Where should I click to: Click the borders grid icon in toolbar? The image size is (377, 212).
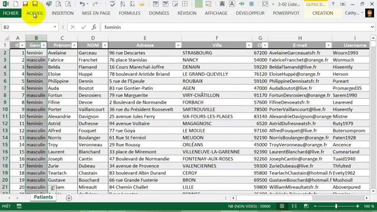184,4
